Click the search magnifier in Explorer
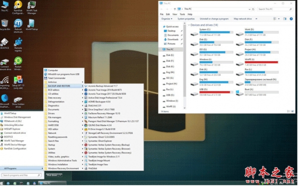Screen dimensions: 299x186 click(291, 9)
